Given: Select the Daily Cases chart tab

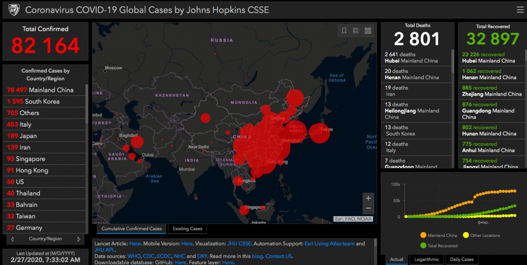Looking at the screenshot, I should click(x=462, y=259).
